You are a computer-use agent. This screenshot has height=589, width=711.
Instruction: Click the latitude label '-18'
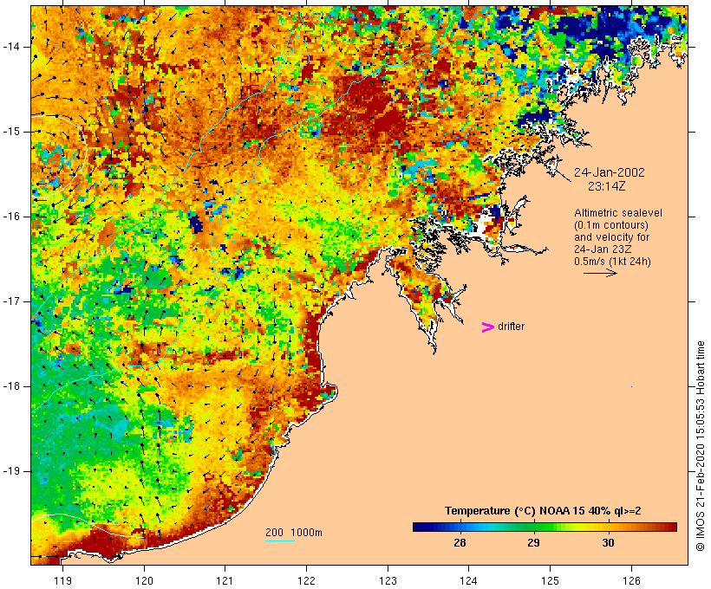pos(11,386)
